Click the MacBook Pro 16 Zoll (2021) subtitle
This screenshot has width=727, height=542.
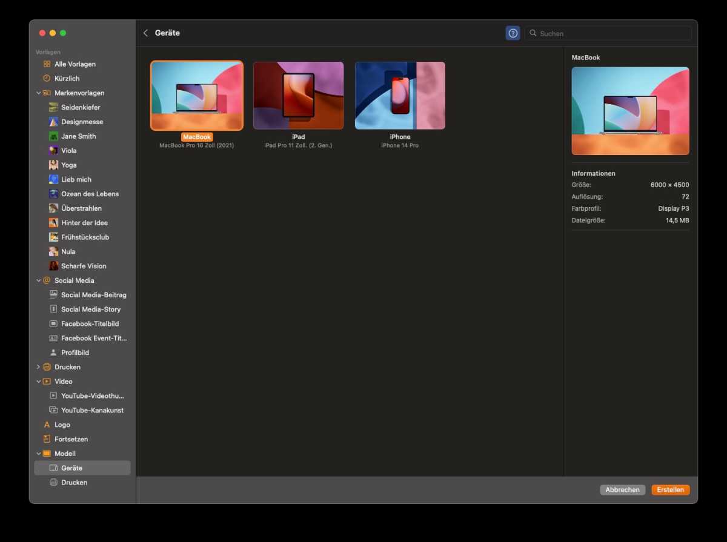[197, 145]
